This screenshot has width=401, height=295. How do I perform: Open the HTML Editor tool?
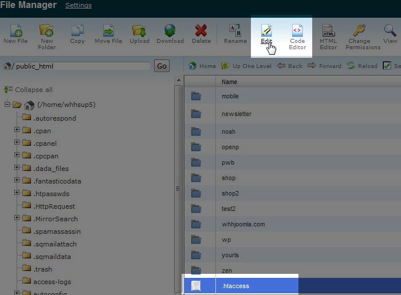pyautogui.click(x=328, y=35)
